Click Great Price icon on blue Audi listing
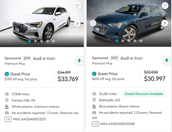 point(94,74)
